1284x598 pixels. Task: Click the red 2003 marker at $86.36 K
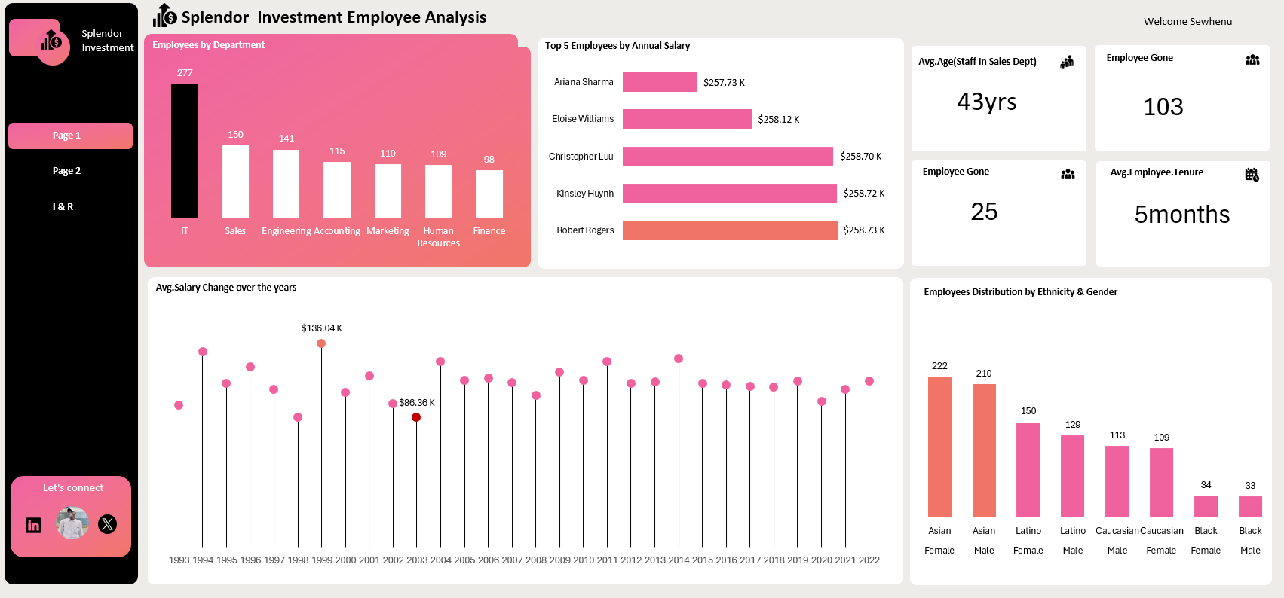[x=416, y=417]
